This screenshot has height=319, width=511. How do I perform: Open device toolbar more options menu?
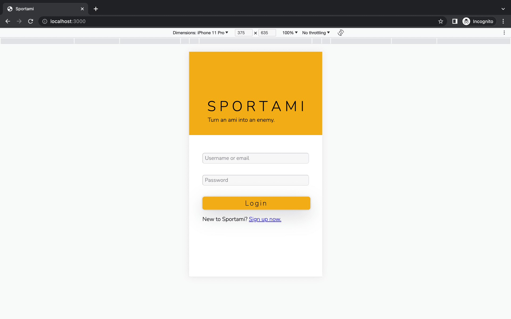(x=504, y=33)
